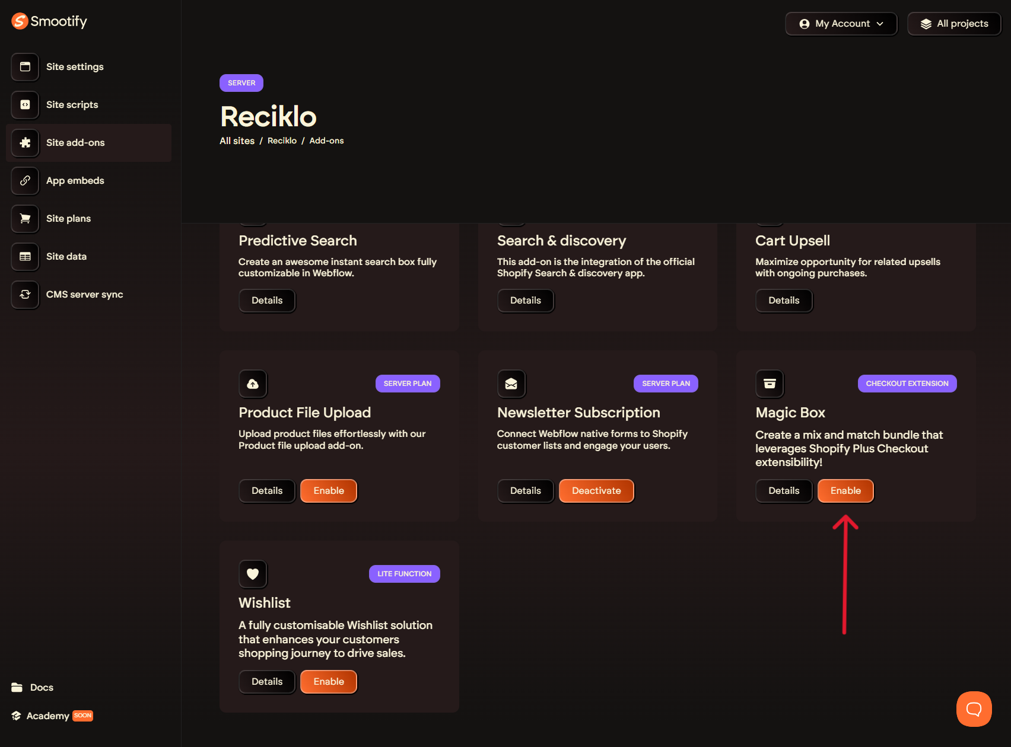This screenshot has width=1011, height=747.
Task: Expand the My Account dropdown
Action: point(841,24)
